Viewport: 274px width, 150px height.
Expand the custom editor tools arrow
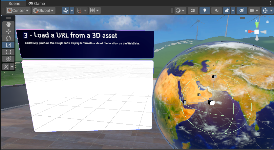click(x=12, y=67)
